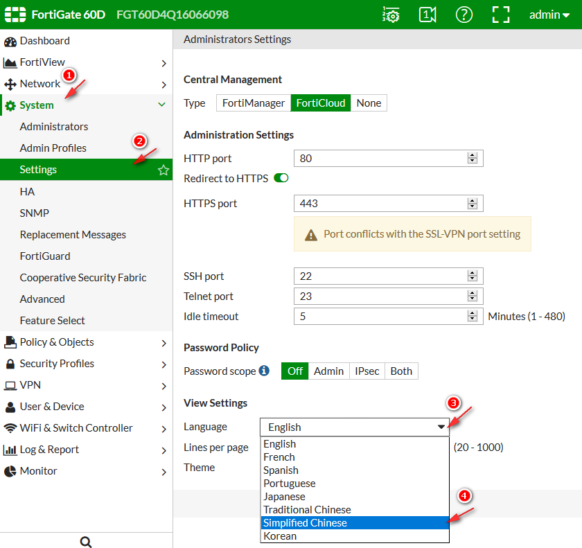Set Password scope to Both
Screen dimensions: 582x548
tap(401, 371)
